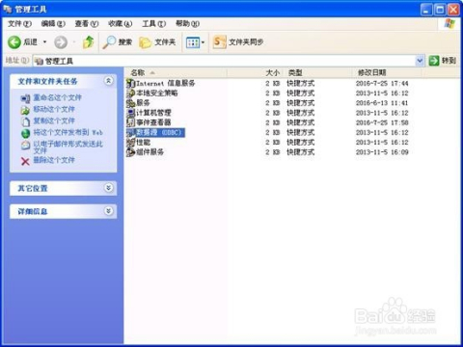Close the 管理工具 window
This screenshot has width=463, height=347.
(x=453, y=10)
